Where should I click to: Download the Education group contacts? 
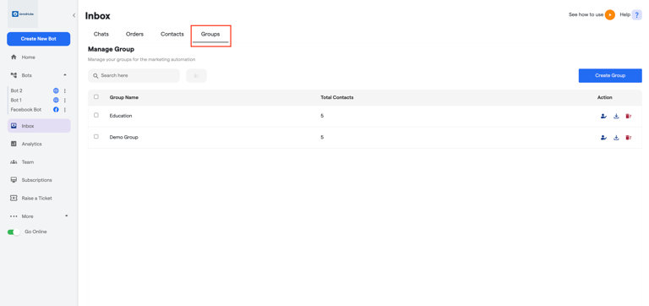(616, 116)
